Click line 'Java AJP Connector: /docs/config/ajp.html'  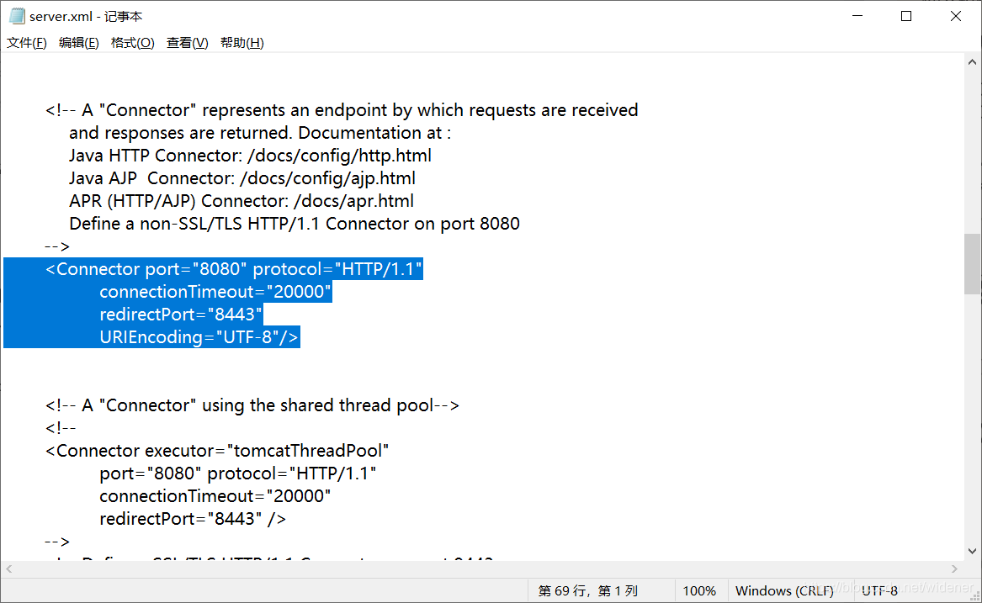(x=242, y=178)
